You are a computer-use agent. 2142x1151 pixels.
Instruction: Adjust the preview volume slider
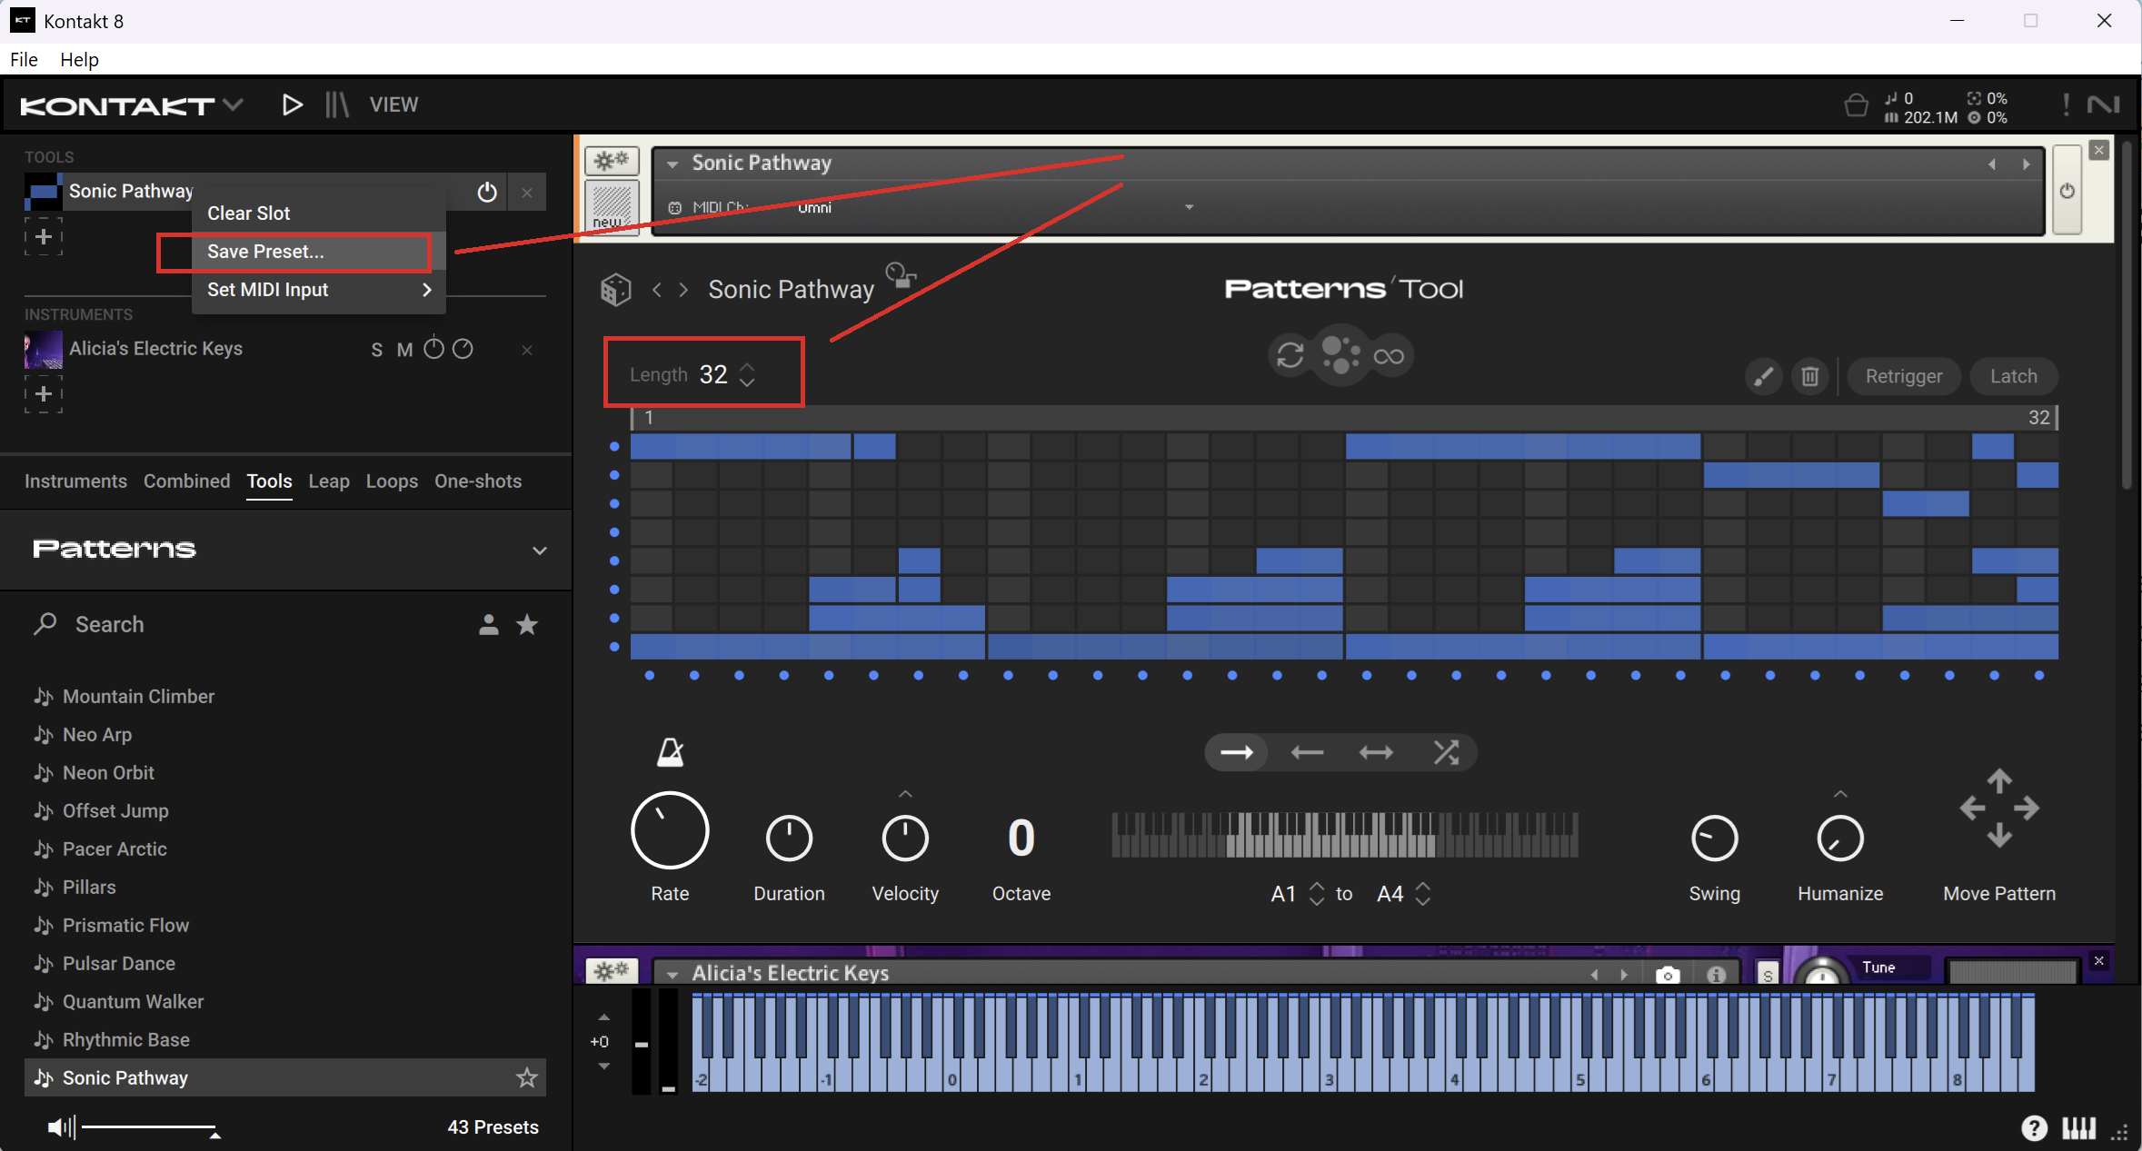[x=150, y=1127]
